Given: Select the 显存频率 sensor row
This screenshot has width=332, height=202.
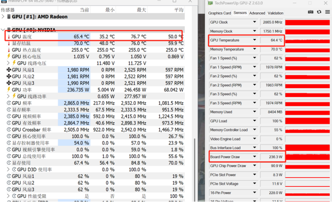Looking at the screenshot, I should pos(93,109).
